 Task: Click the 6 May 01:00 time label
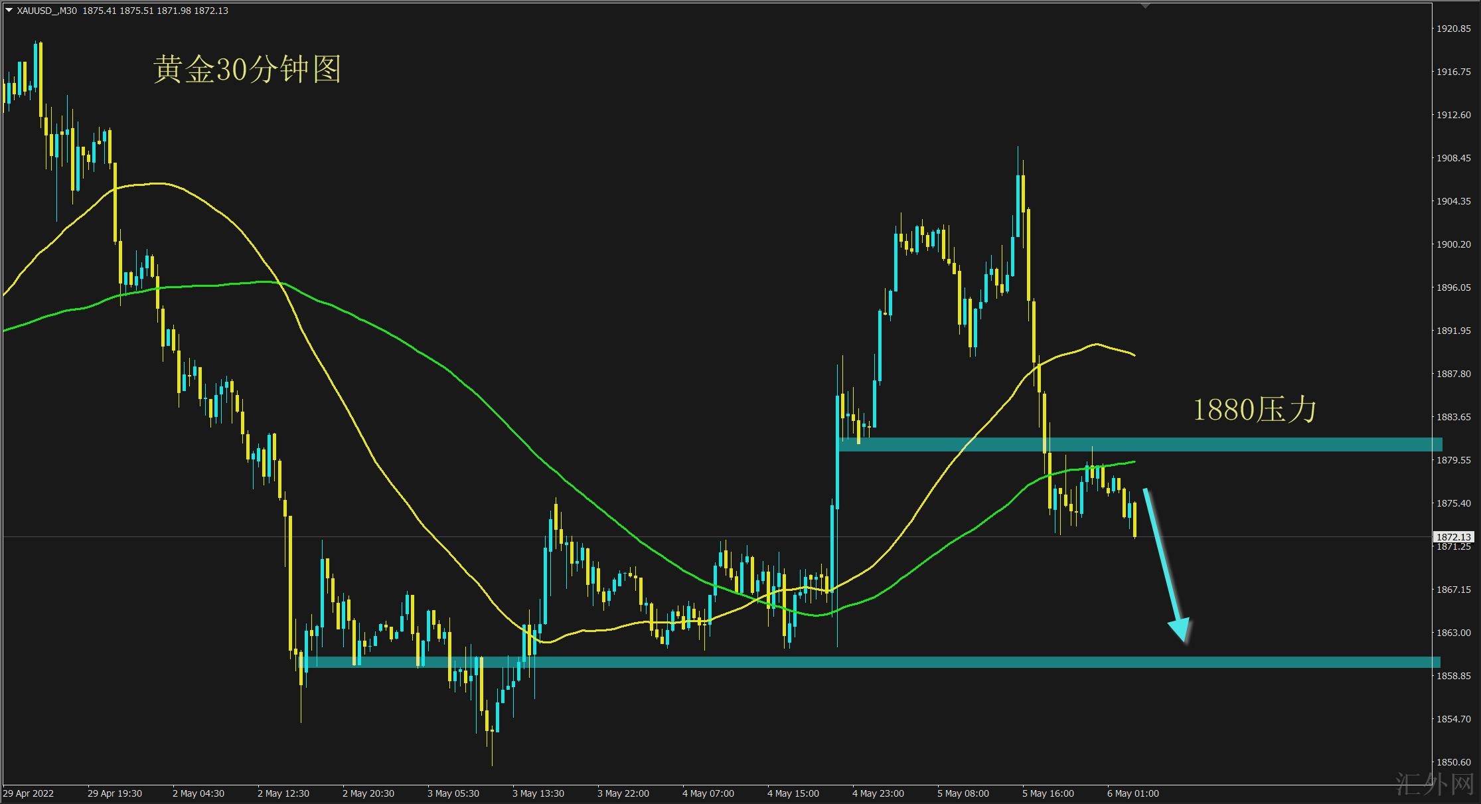[x=1132, y=793]
